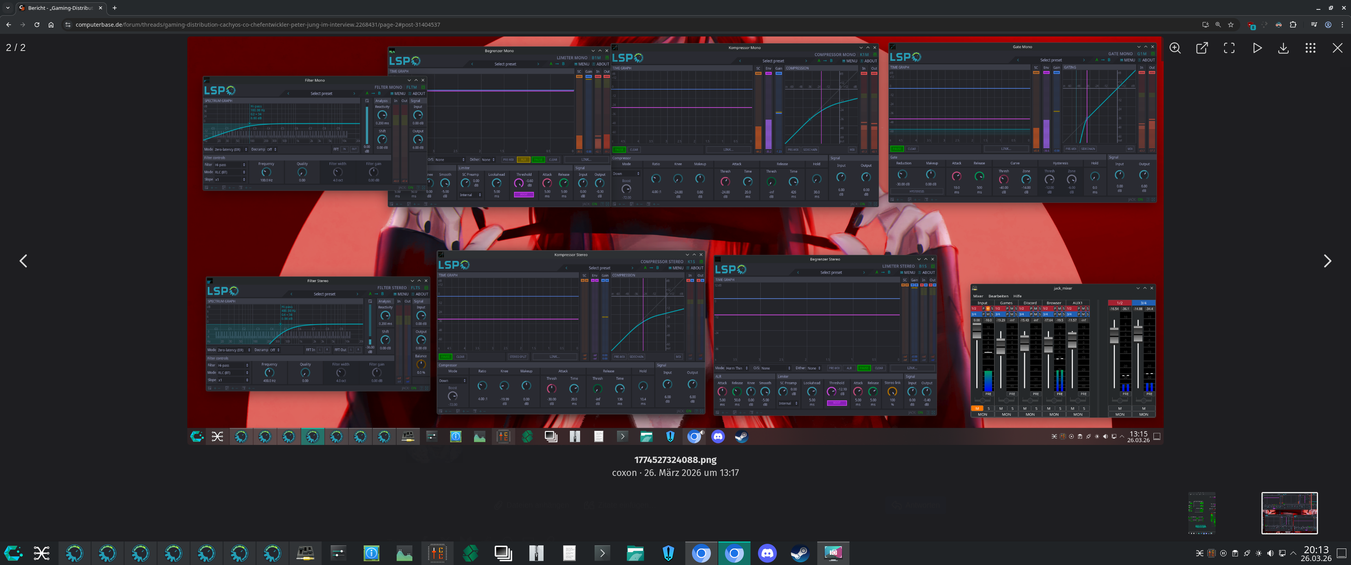Toggle the thumbnails grid view

(x=1310, y=48)
